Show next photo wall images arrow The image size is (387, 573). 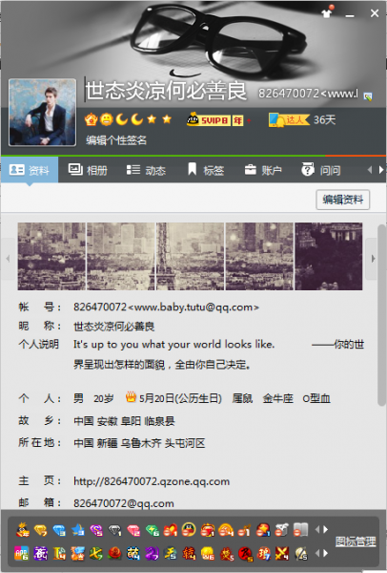[x=373, y=259]
